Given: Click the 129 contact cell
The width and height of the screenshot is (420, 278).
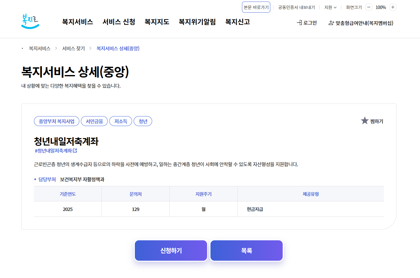Looking at the screenshot, I should coord(136,209).
